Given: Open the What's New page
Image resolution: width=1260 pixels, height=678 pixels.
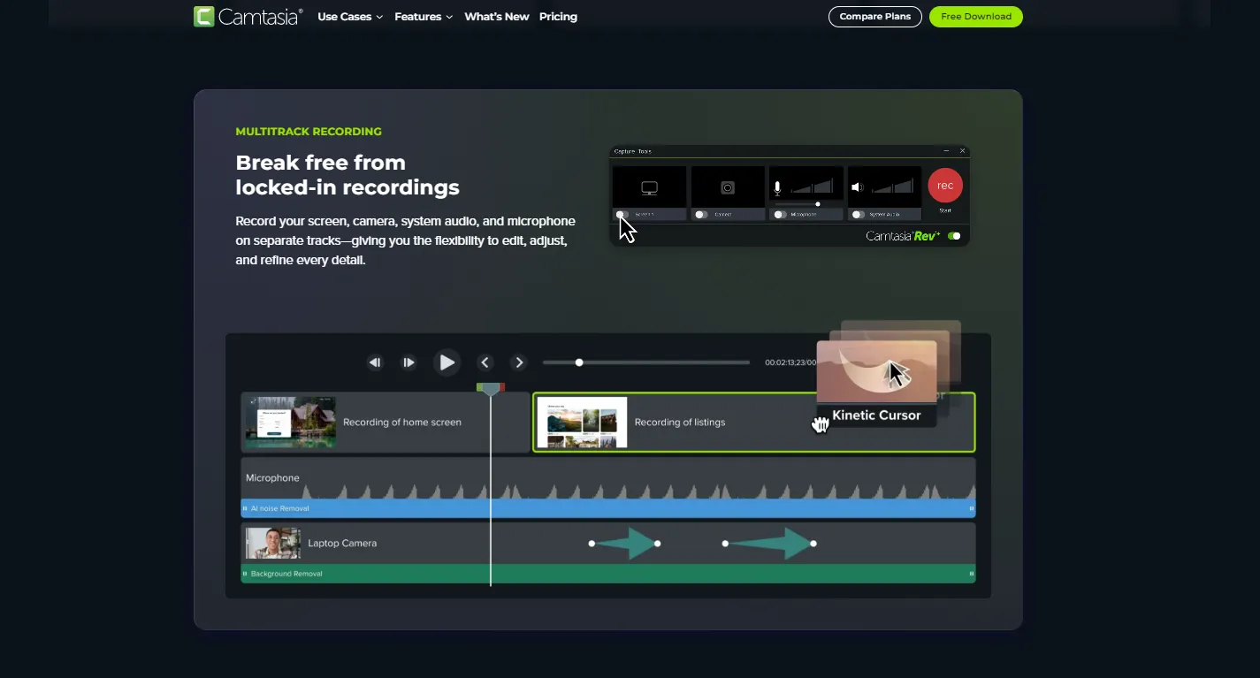Looking at the screenshot, I should tap(496, 17).
